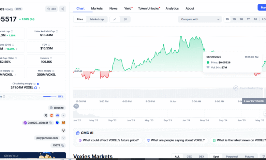Filter markets by ALL
Viewport: 266px width, 160px height.
[177, 157]
